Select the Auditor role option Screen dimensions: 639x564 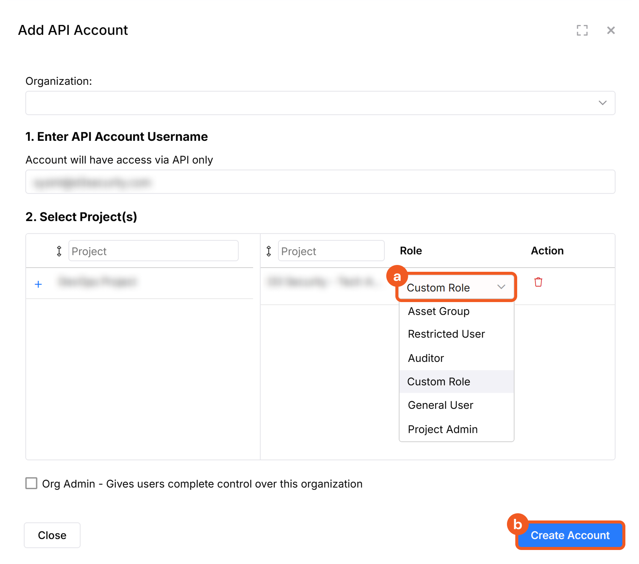click(x=426, y=358)
